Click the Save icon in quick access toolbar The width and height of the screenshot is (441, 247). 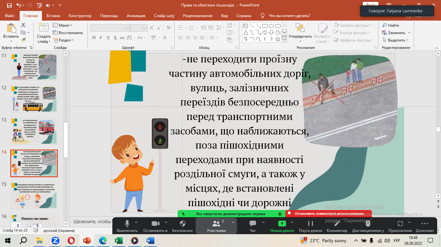(x=9, y=5)
